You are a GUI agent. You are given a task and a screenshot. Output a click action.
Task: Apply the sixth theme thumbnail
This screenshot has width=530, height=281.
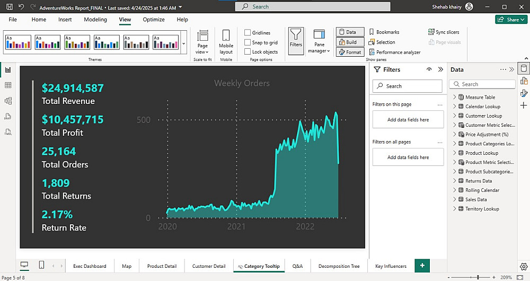click(165, 42)
